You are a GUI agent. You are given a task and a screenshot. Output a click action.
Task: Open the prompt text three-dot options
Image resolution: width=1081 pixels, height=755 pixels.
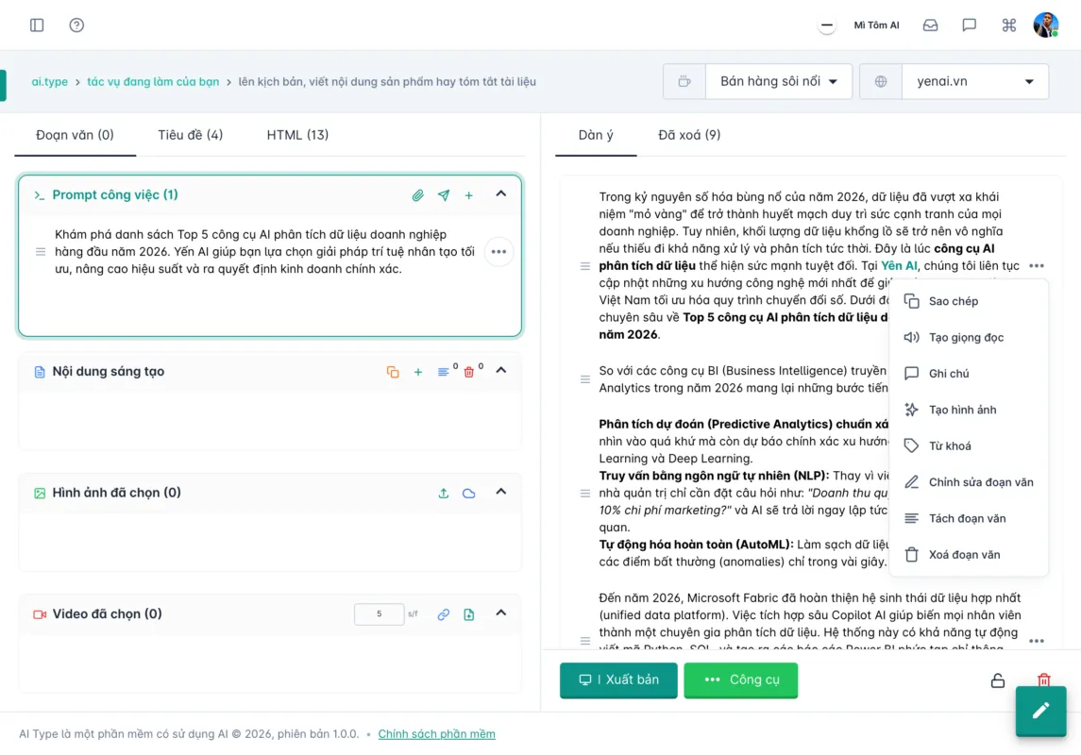498,251
